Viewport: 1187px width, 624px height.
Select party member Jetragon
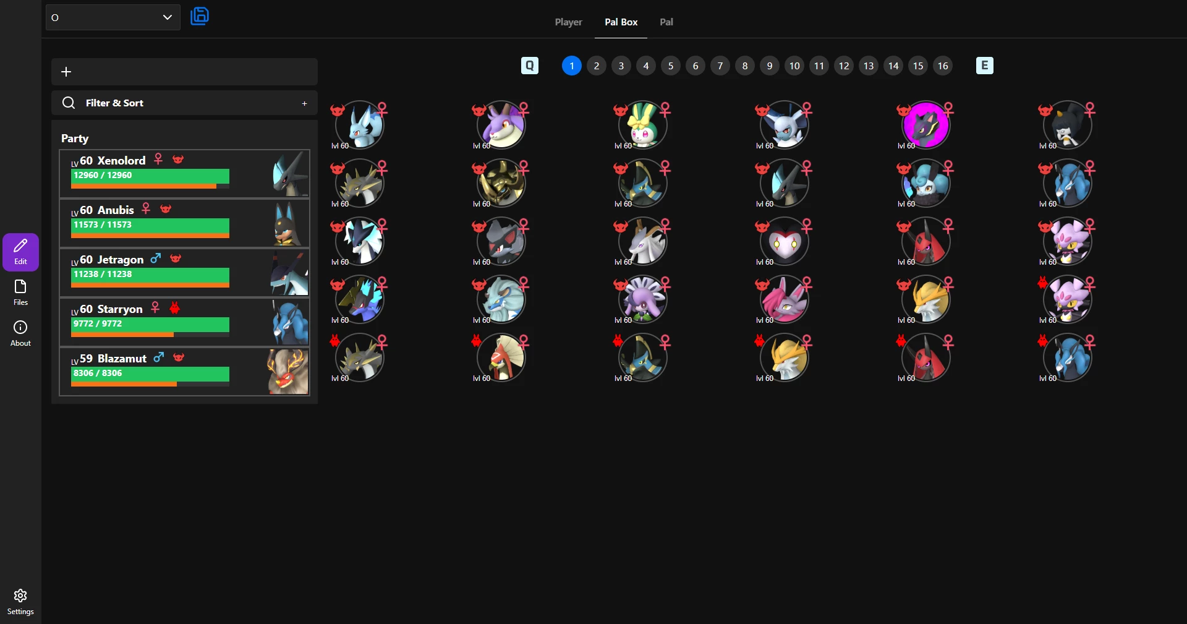click(184, 273)
